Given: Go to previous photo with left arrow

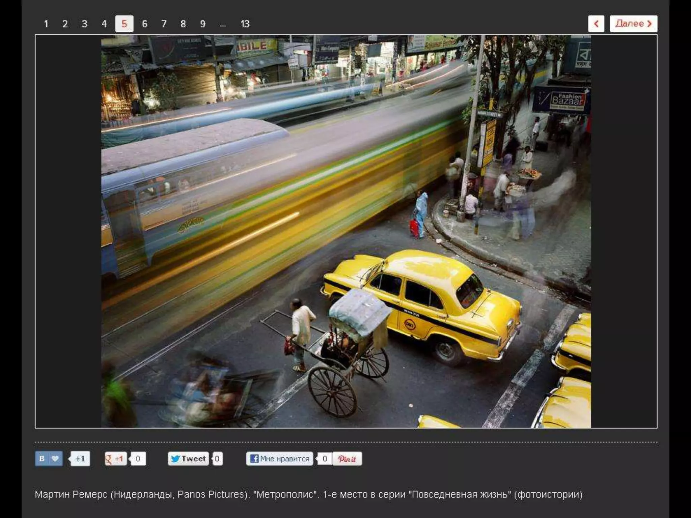Looking at the screenshot, I should click(x=596, y=24).
